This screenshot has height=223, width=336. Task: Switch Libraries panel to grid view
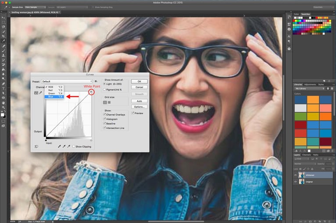[x=328, y=88]
